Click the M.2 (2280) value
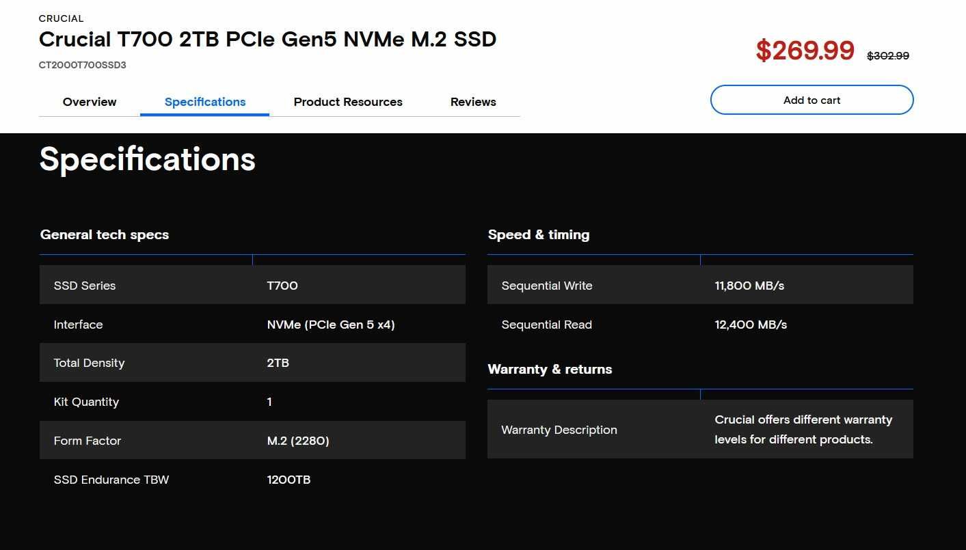This screenshot has width=966, height=550. tap(298, 441)
